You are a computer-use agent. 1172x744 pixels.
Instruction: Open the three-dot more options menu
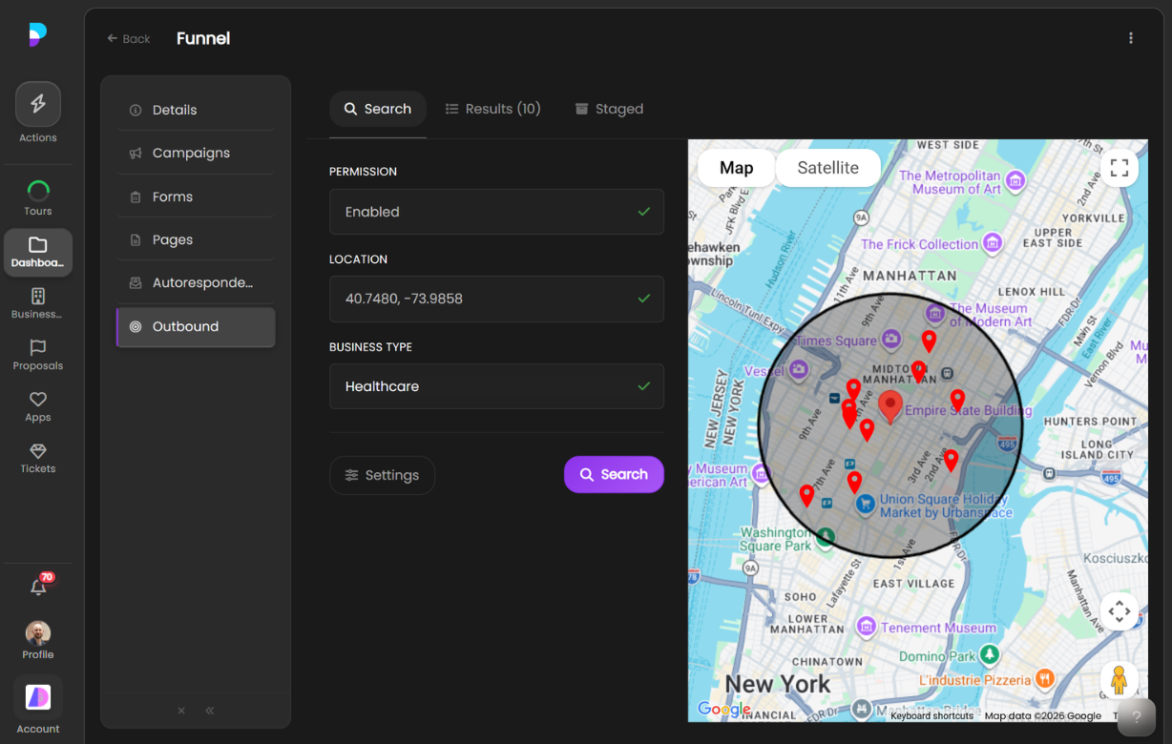pos(1131,38)
